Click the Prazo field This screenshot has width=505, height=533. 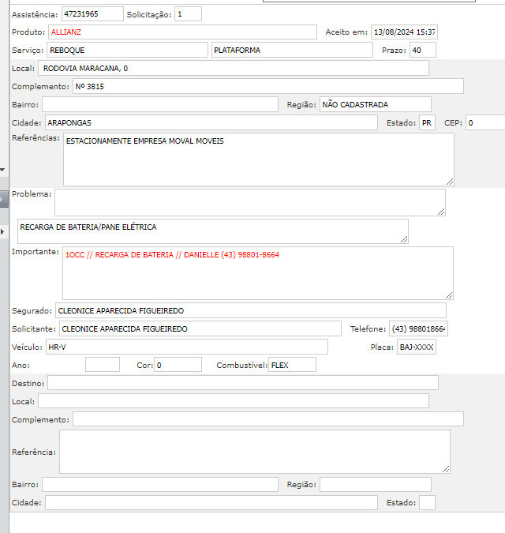[x=422, y=50]
